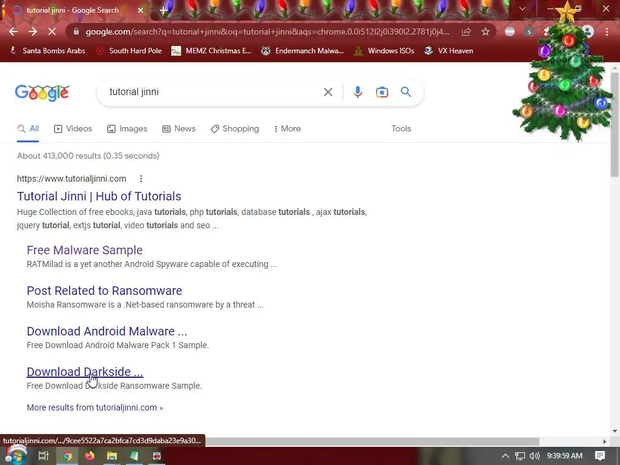620x465 pixels.
Task: Open More results from tutorialjinni.com
Action: [x=95, y=407]
